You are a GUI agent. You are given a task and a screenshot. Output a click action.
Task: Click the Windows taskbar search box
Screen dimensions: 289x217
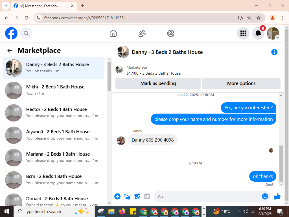[x=54, y=211]
